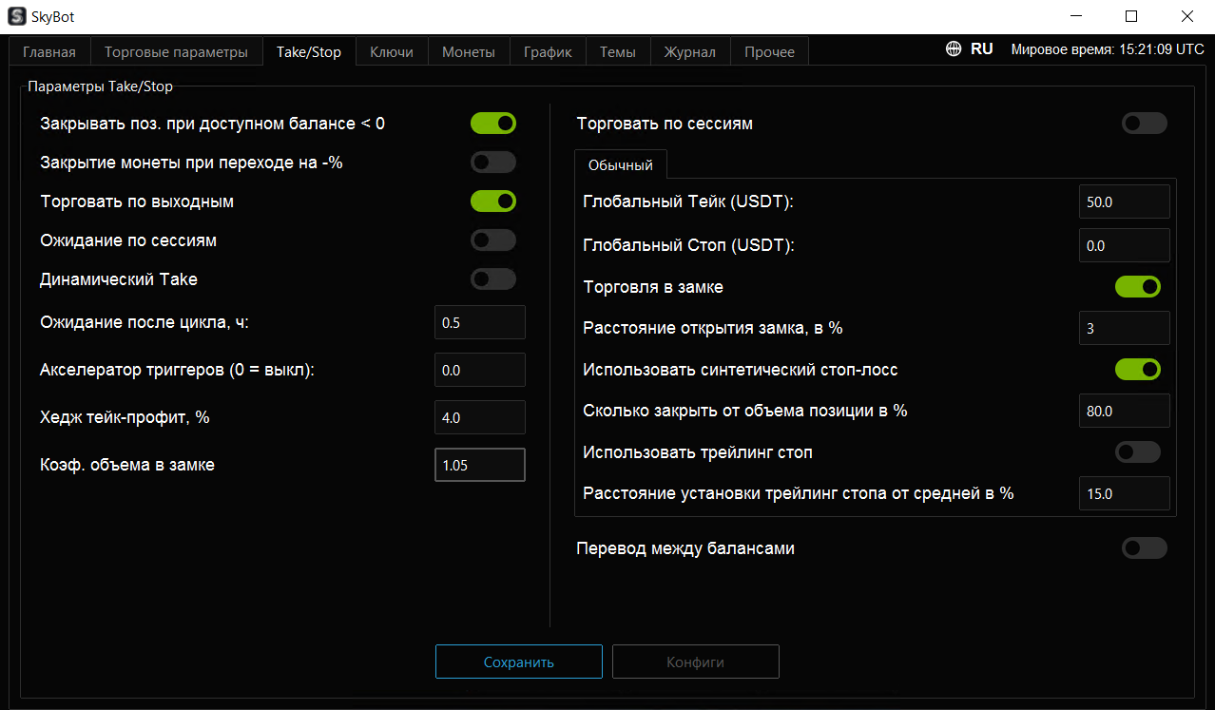
Task: Open the 'Монеты' tab
Action: pyautogui.click(x=469, y=52)
